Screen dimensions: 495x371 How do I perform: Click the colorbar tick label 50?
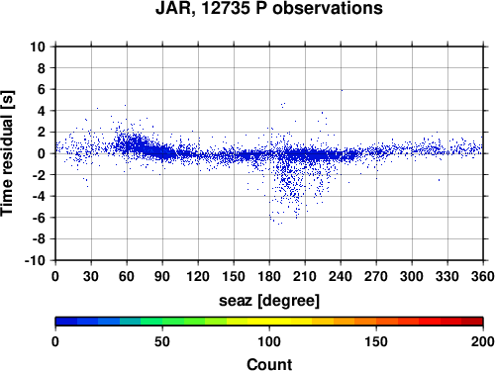point(162,341)
